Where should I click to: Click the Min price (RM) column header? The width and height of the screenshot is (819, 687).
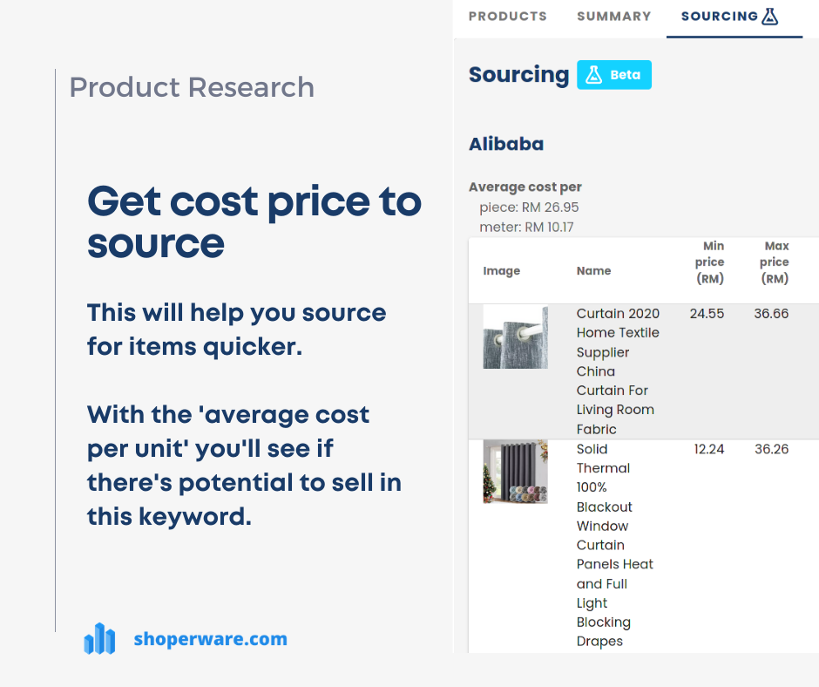pos(709,262)
